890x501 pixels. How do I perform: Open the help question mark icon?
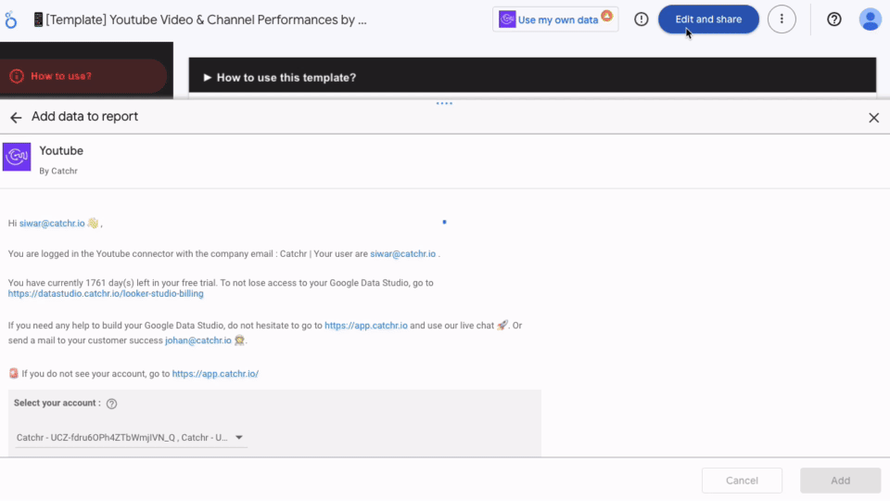[x=833, y=19]
